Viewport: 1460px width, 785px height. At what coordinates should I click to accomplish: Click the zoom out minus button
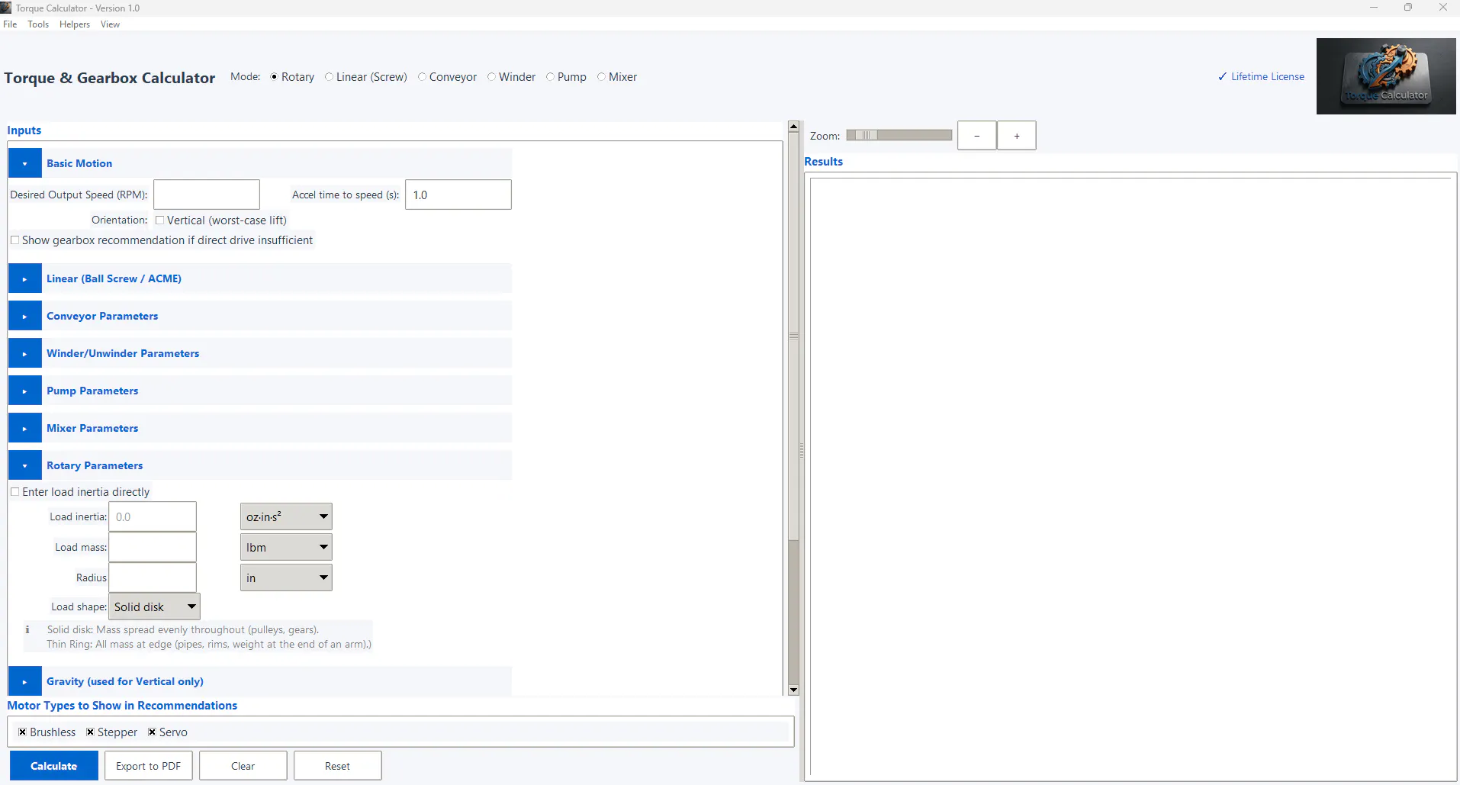click(977, 136)
